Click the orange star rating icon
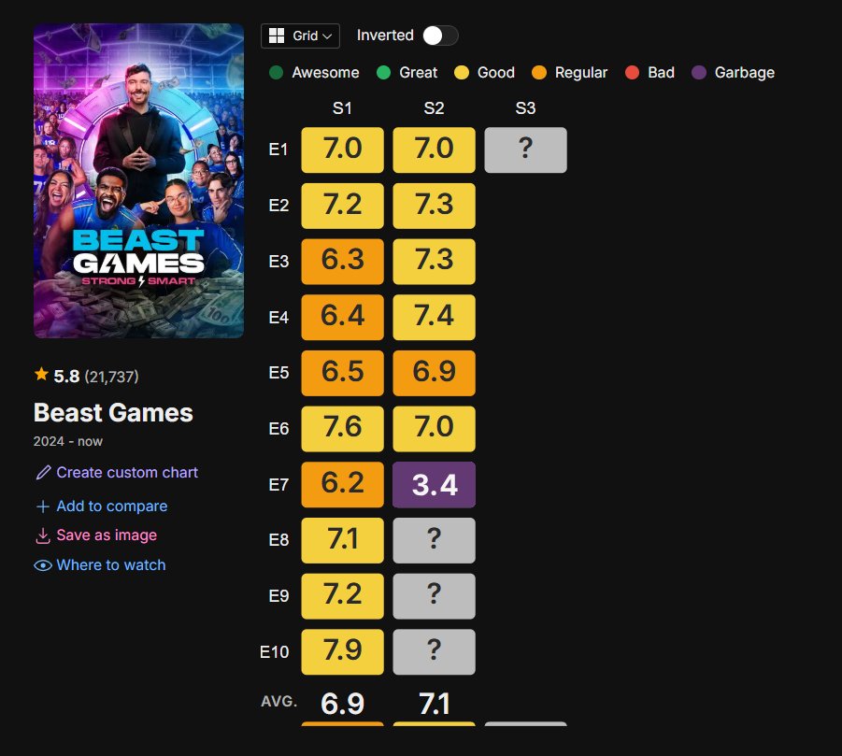The width and height of the screenshot is (842, 756). pyautogui.click(x=41, y=374)
